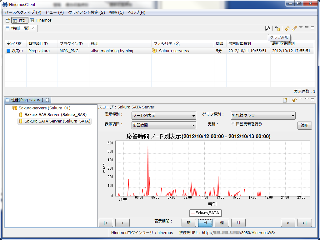Image resolution: width=320 pixels, height=240 pixels.
Task: Open the 表示種別 dropdown (ノード別表示)
Action: [164, 116]
